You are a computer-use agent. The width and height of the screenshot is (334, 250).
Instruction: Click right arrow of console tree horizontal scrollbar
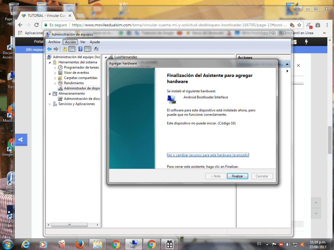(98, 225)
